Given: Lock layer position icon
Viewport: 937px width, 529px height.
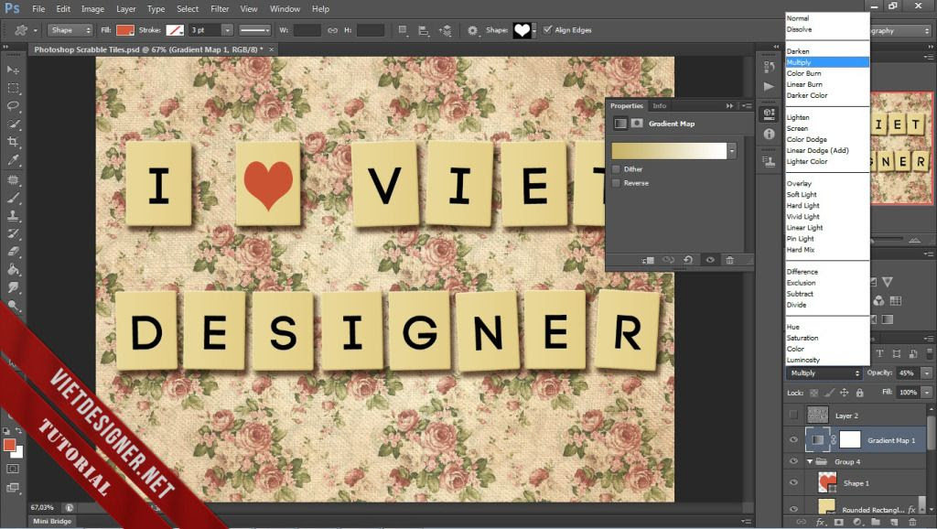Looking at the screenshot, I should [845, 393].
